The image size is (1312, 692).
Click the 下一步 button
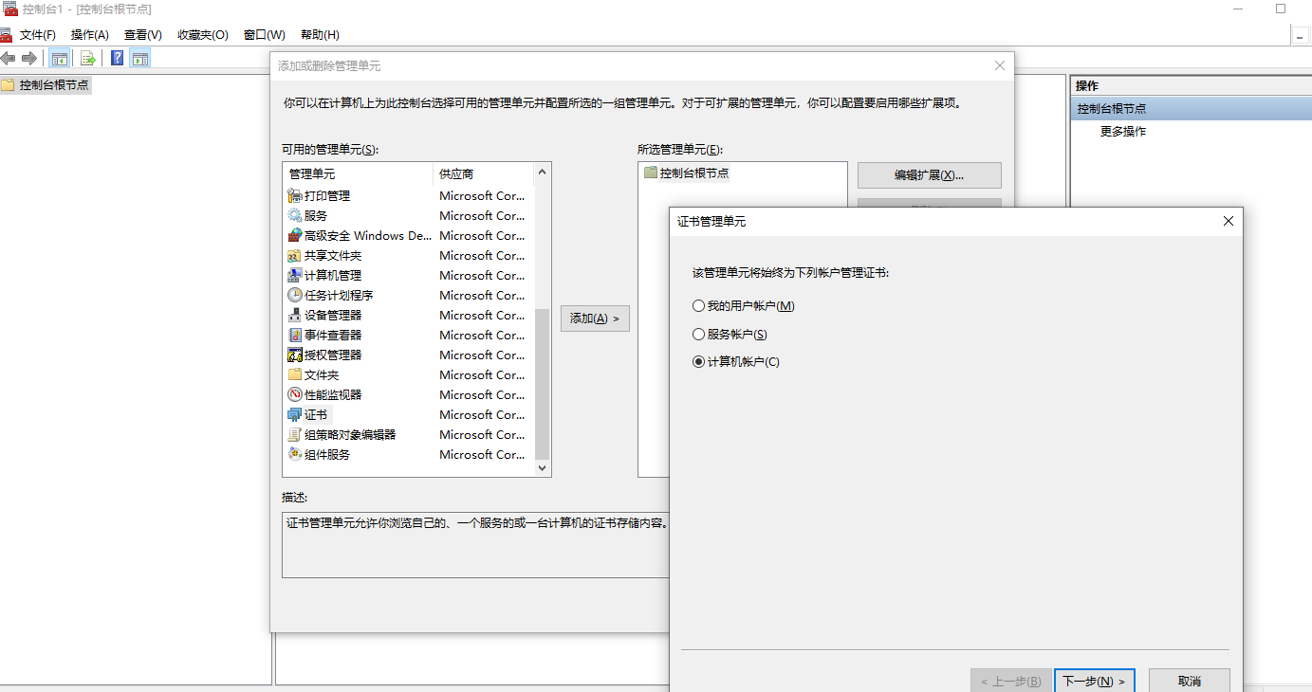tap(1094, 680)
